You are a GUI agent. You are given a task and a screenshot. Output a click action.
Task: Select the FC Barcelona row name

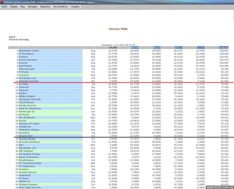[26, 54]
